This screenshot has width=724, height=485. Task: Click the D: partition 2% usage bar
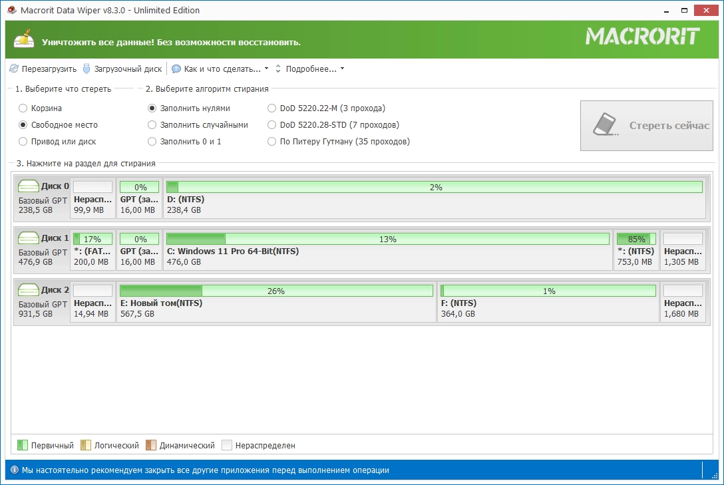[x=435, y=187]
